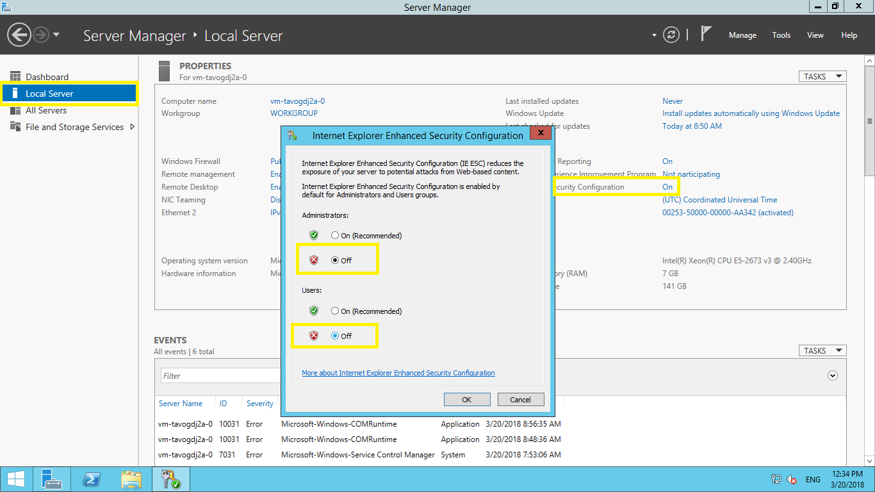Select Administrators Off radio button
Screen dimensions: 875x492
pos(334,260)
